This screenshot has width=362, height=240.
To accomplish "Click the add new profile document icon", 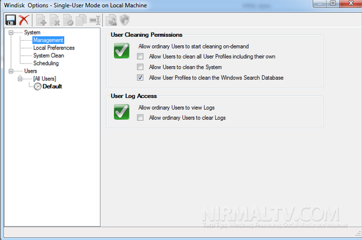I will coord(41,20).
